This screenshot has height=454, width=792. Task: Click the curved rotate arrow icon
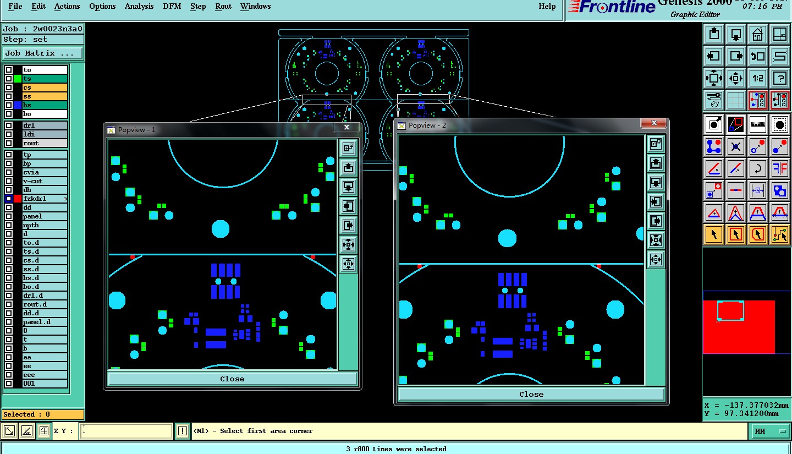pyautogui.click(x=757, y=168)
